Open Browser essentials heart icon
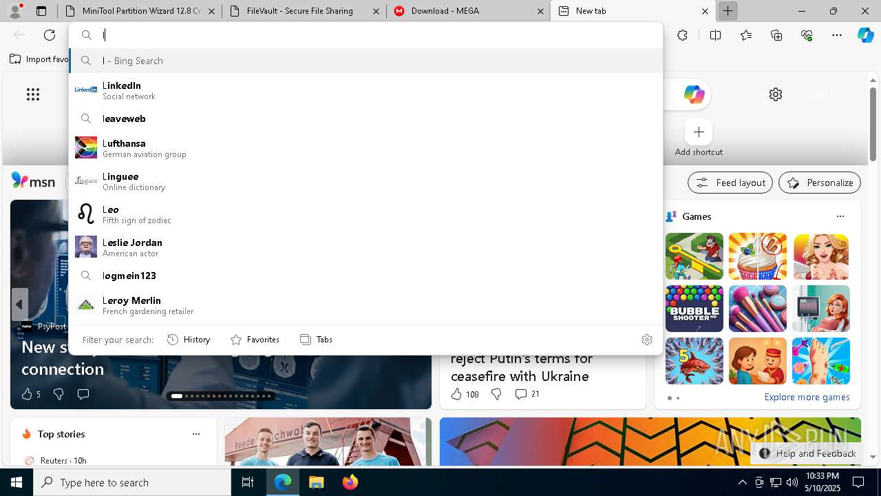This screenshot has width=881, height=496. click(807, 35)
